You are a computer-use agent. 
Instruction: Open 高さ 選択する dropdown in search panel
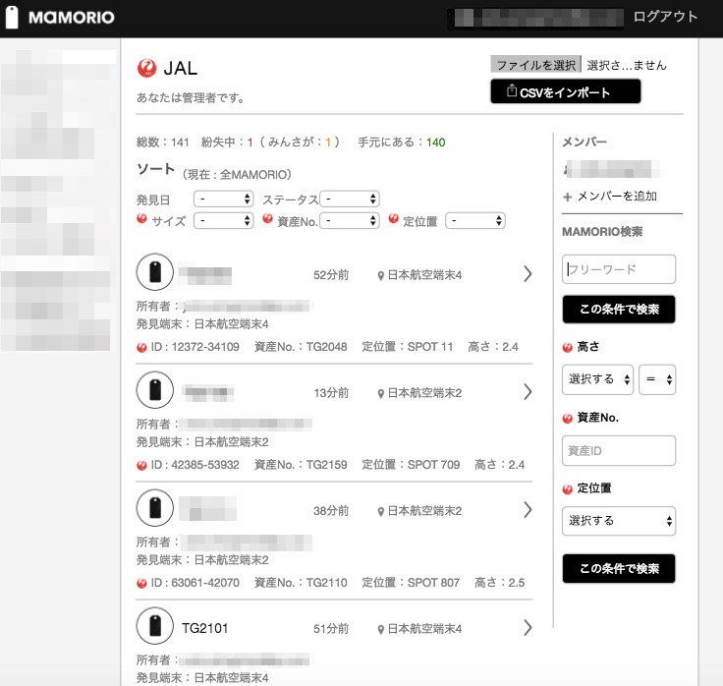[x=597, y=379]
